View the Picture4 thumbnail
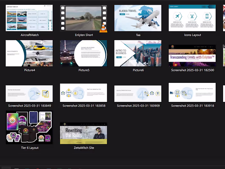225x169 pixels. (x=29, y=53)
